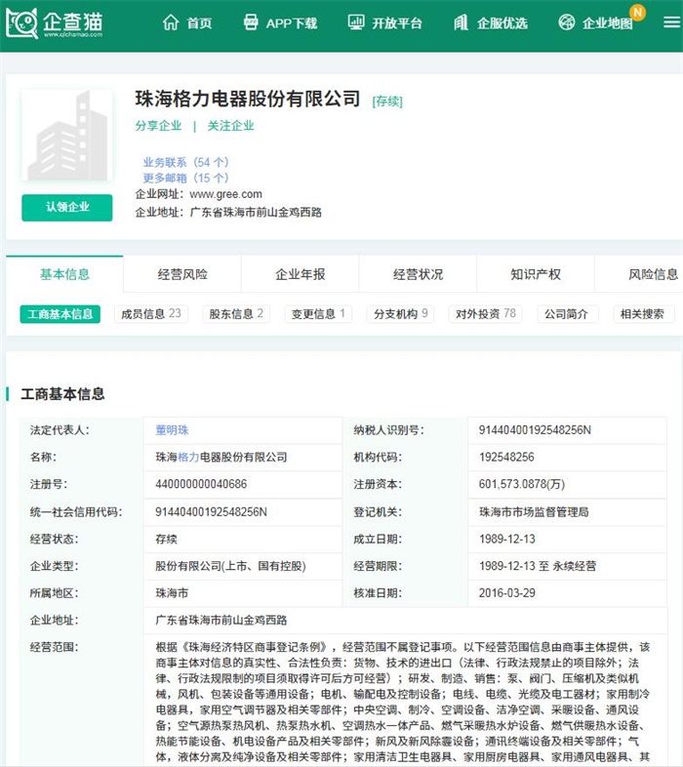Click operating period 1989-12-13 至 永续经营
This screenshot has width=683, height=767.
point(538,566)
